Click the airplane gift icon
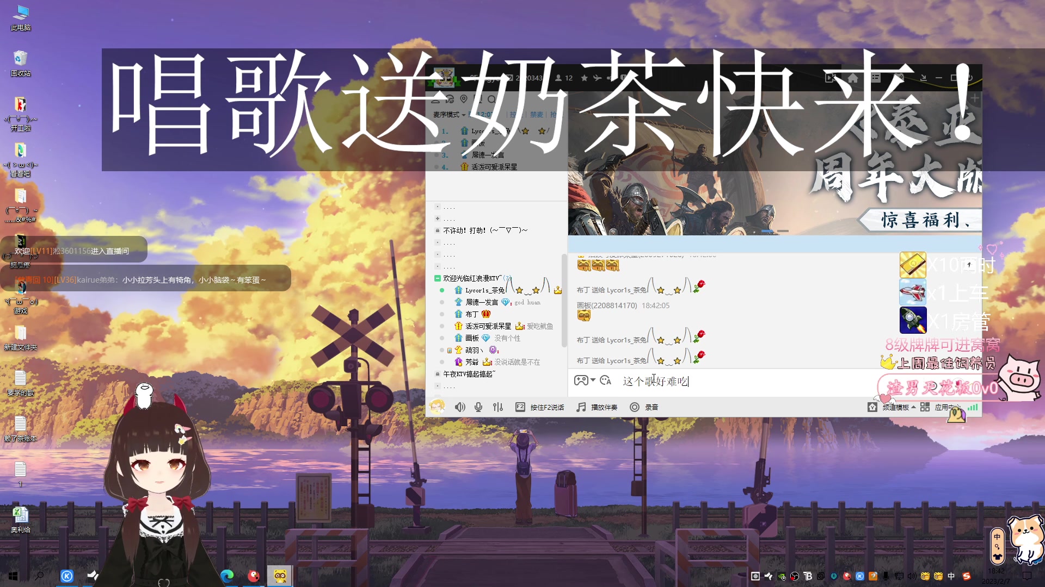 point(913,293)
